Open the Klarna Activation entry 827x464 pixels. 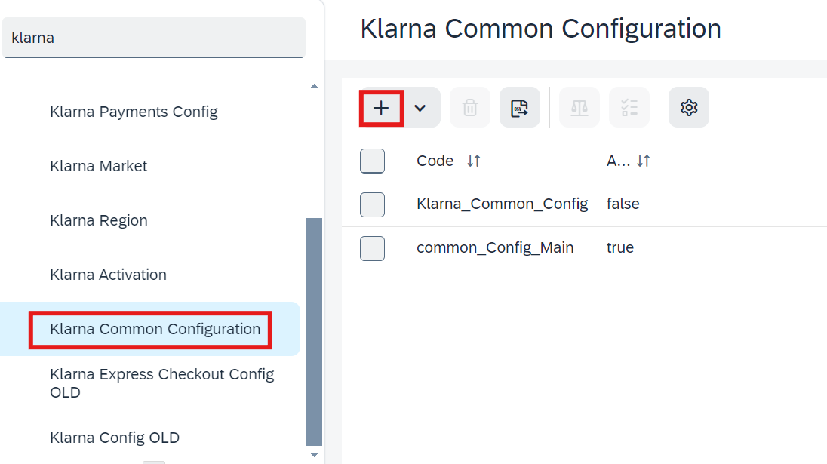(108, 275)
